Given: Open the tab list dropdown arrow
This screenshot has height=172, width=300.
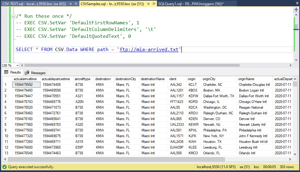Looking at the screenshot, I should [297, 4].
